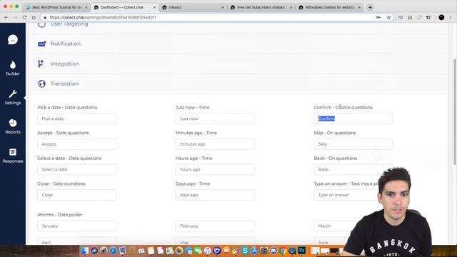This screenshot has height=257, width=457.
Task: Click the Collect.chat logo in sidebar
Action: point(13,40)
